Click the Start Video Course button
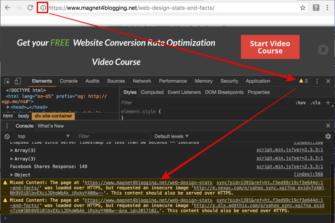This screenshot has height=223, width=335. pyautogui.click(x=270, y=47)
